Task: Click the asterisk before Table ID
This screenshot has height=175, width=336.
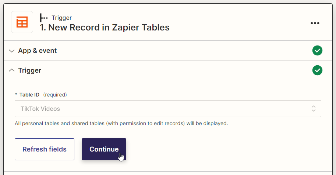Action: (16, 95)
